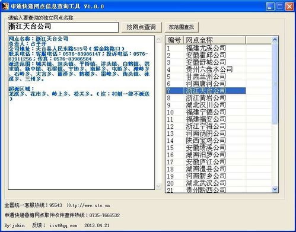Image resolution: width=296 pixels, height=232 pixels.
Task: Click the details pane scroll-down arrow
Action: tap(158, 186)
